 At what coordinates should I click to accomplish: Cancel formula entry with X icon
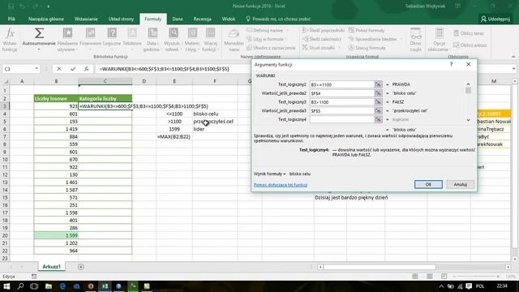[x=59, y=69]
